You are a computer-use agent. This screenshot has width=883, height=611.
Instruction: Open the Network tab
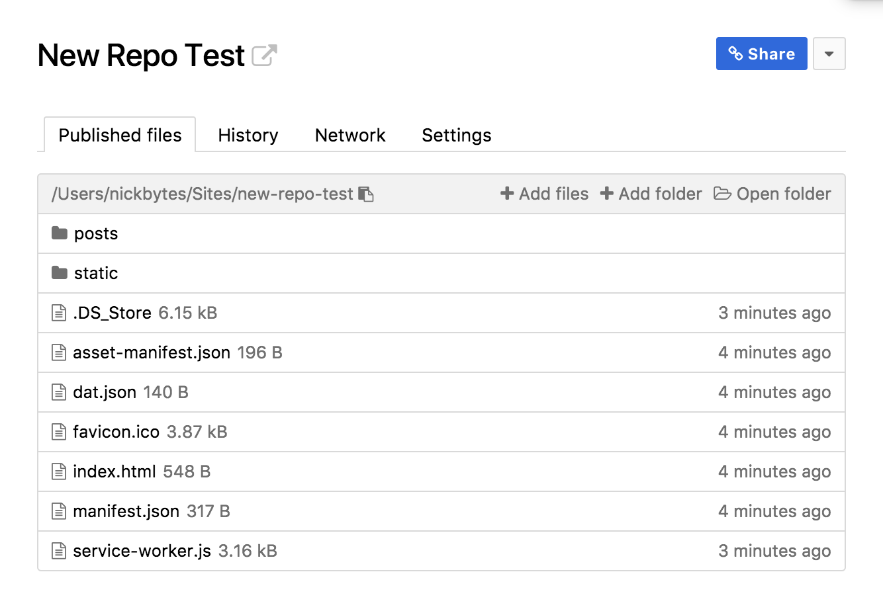(350, 135)
